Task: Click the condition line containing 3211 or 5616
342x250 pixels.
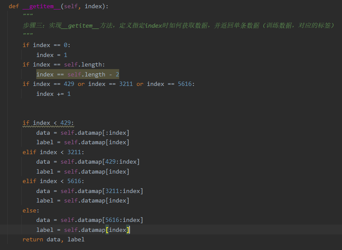Action: tap(109, 84)
